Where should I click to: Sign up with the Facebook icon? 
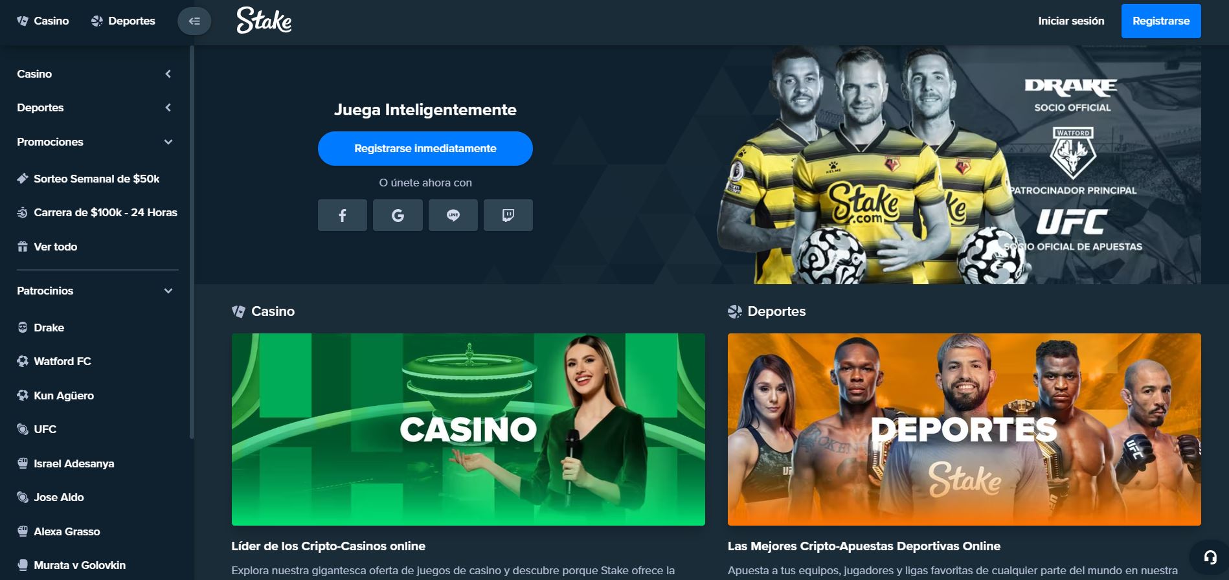pos(342,215)
